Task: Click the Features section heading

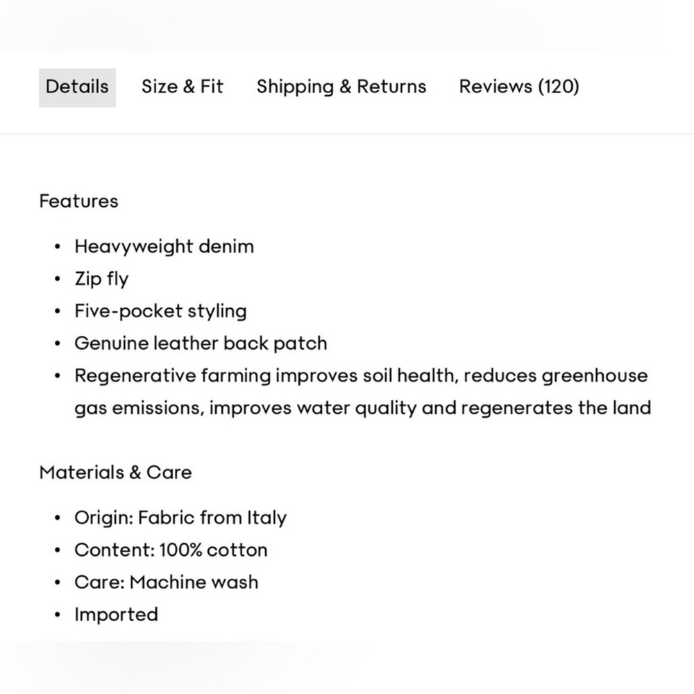Action: click(x=79, y=201)
